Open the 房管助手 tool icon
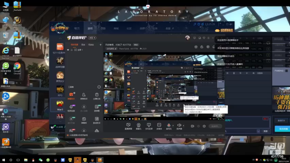 coord(84,96)
